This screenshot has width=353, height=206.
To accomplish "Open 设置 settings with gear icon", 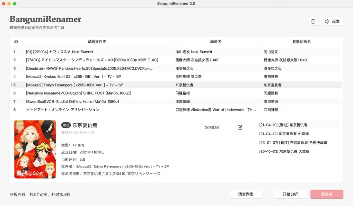I will tap(332, 21).
